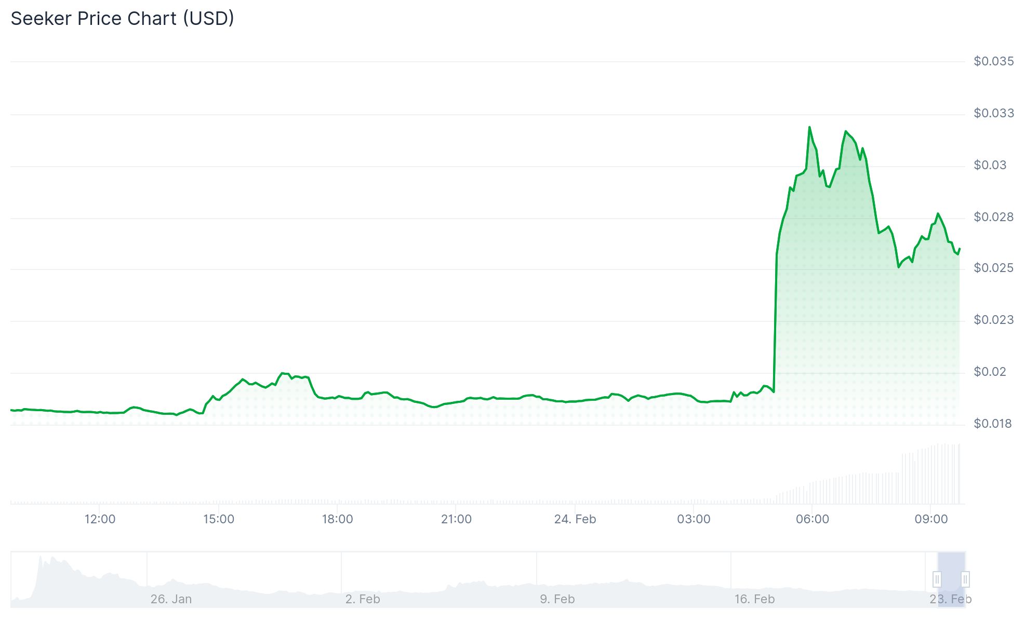Click the $0.033 gridline label

coord(993,113)
